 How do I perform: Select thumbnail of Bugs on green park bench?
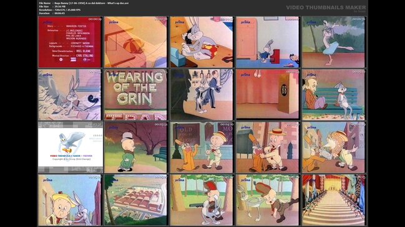334,95
